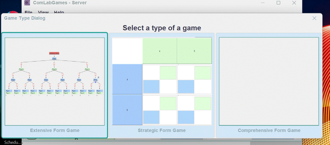Click blue row header "b" in strategic matrix
The image size is (330, 145).
127,110
